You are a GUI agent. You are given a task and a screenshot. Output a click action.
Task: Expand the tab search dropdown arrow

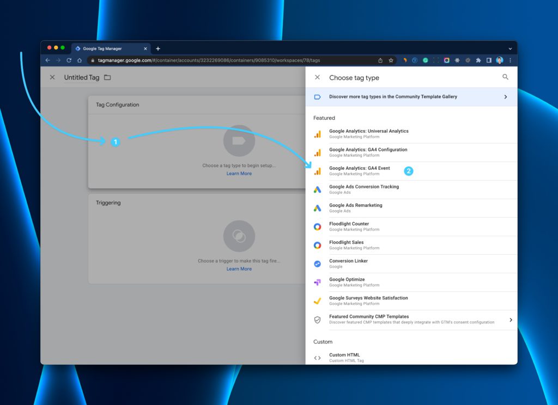tap(510, 48)
